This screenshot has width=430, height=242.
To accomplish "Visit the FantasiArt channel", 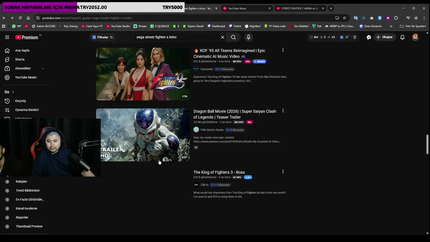I will click(207, 69).
